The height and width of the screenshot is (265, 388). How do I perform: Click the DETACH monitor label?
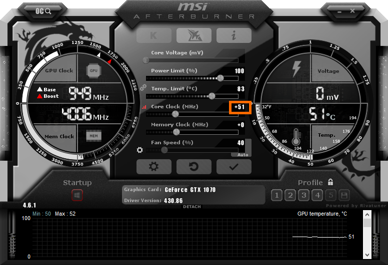tap(192, 207)
